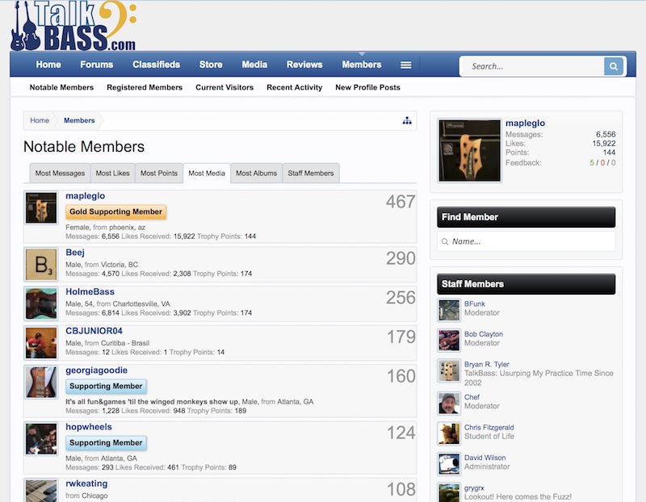Viewport: 646px width, 502px height.
Task: Open the Reviews nav item
Action: pyautogui.click(x=304, y=65)
